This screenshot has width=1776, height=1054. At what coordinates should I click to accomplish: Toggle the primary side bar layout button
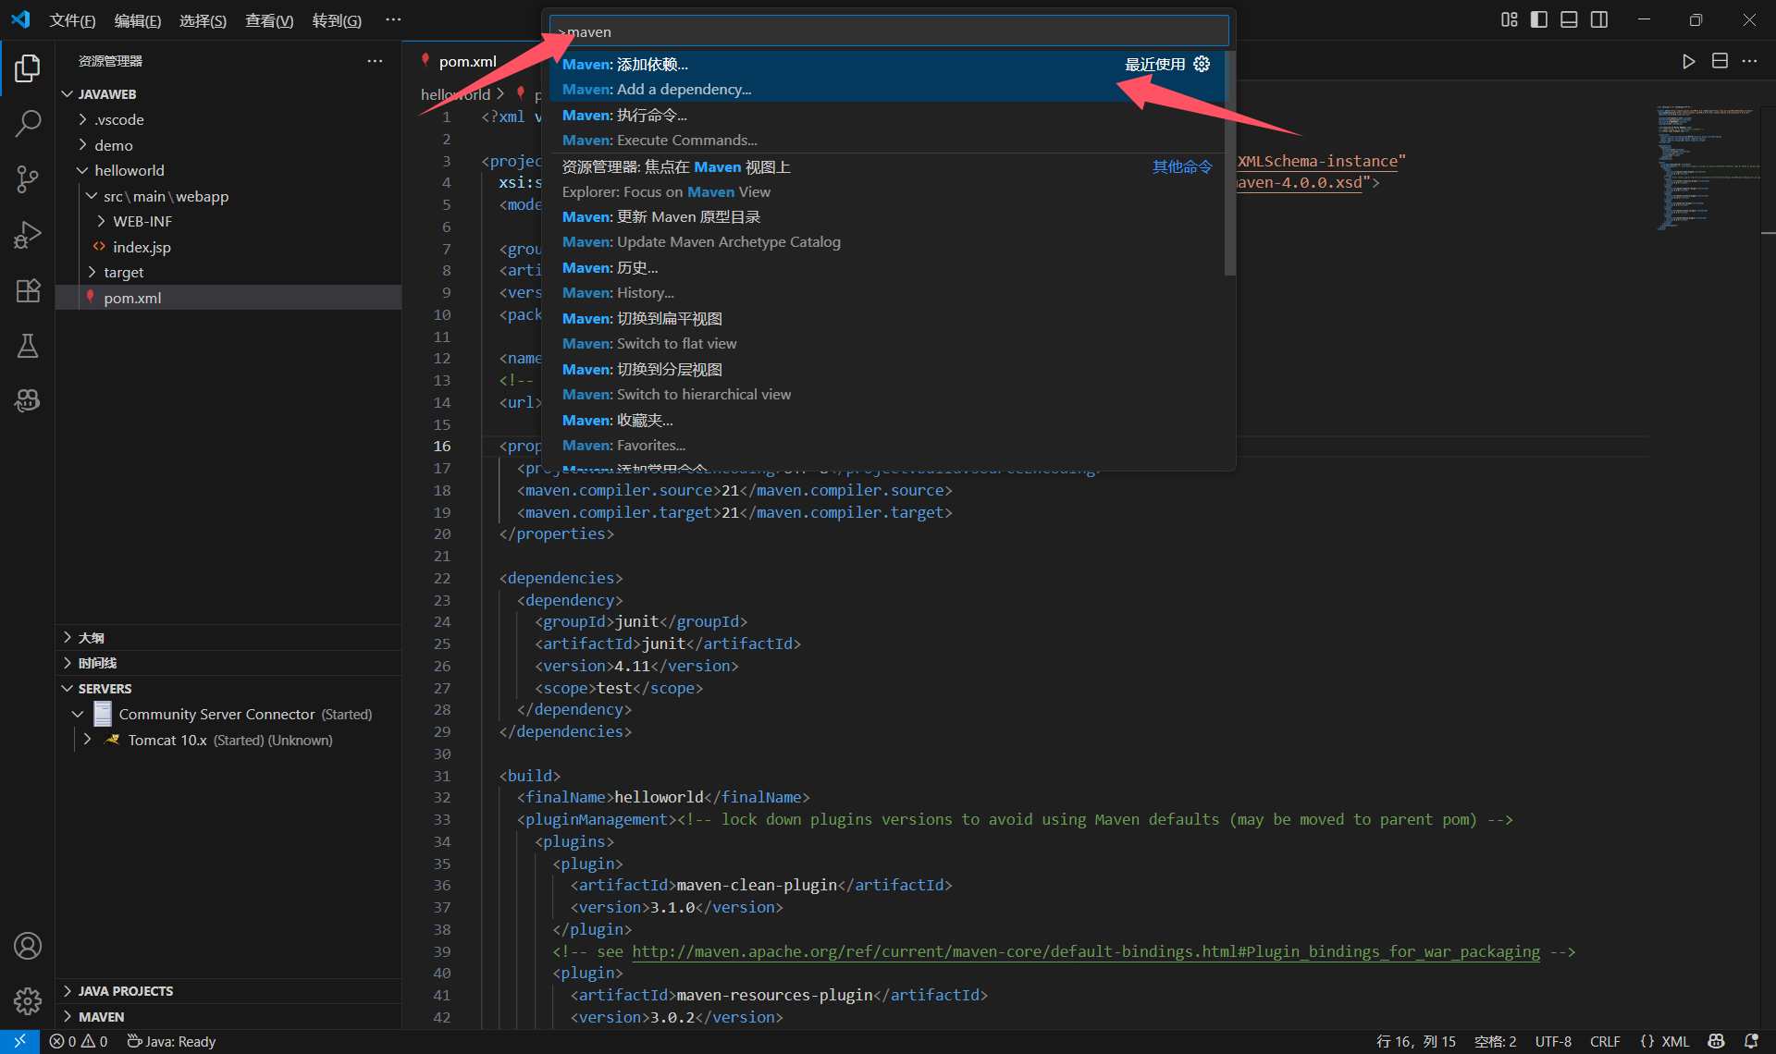(1539, 19)
